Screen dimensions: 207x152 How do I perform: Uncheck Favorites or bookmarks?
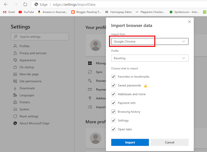pyautogui.click(x=114, y=76)
